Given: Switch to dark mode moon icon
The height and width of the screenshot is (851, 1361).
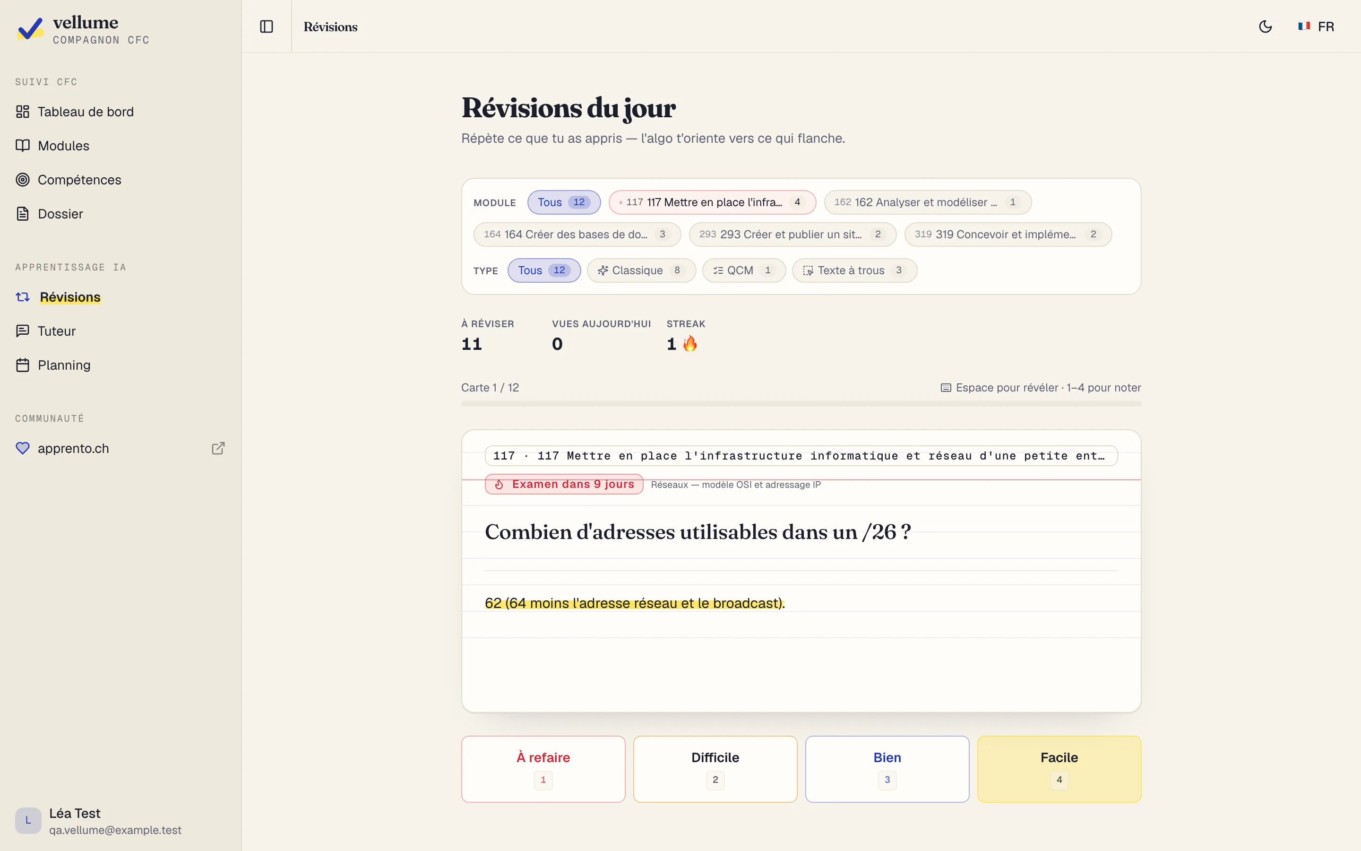Looking at the screenshot, I should (1266, 26).
